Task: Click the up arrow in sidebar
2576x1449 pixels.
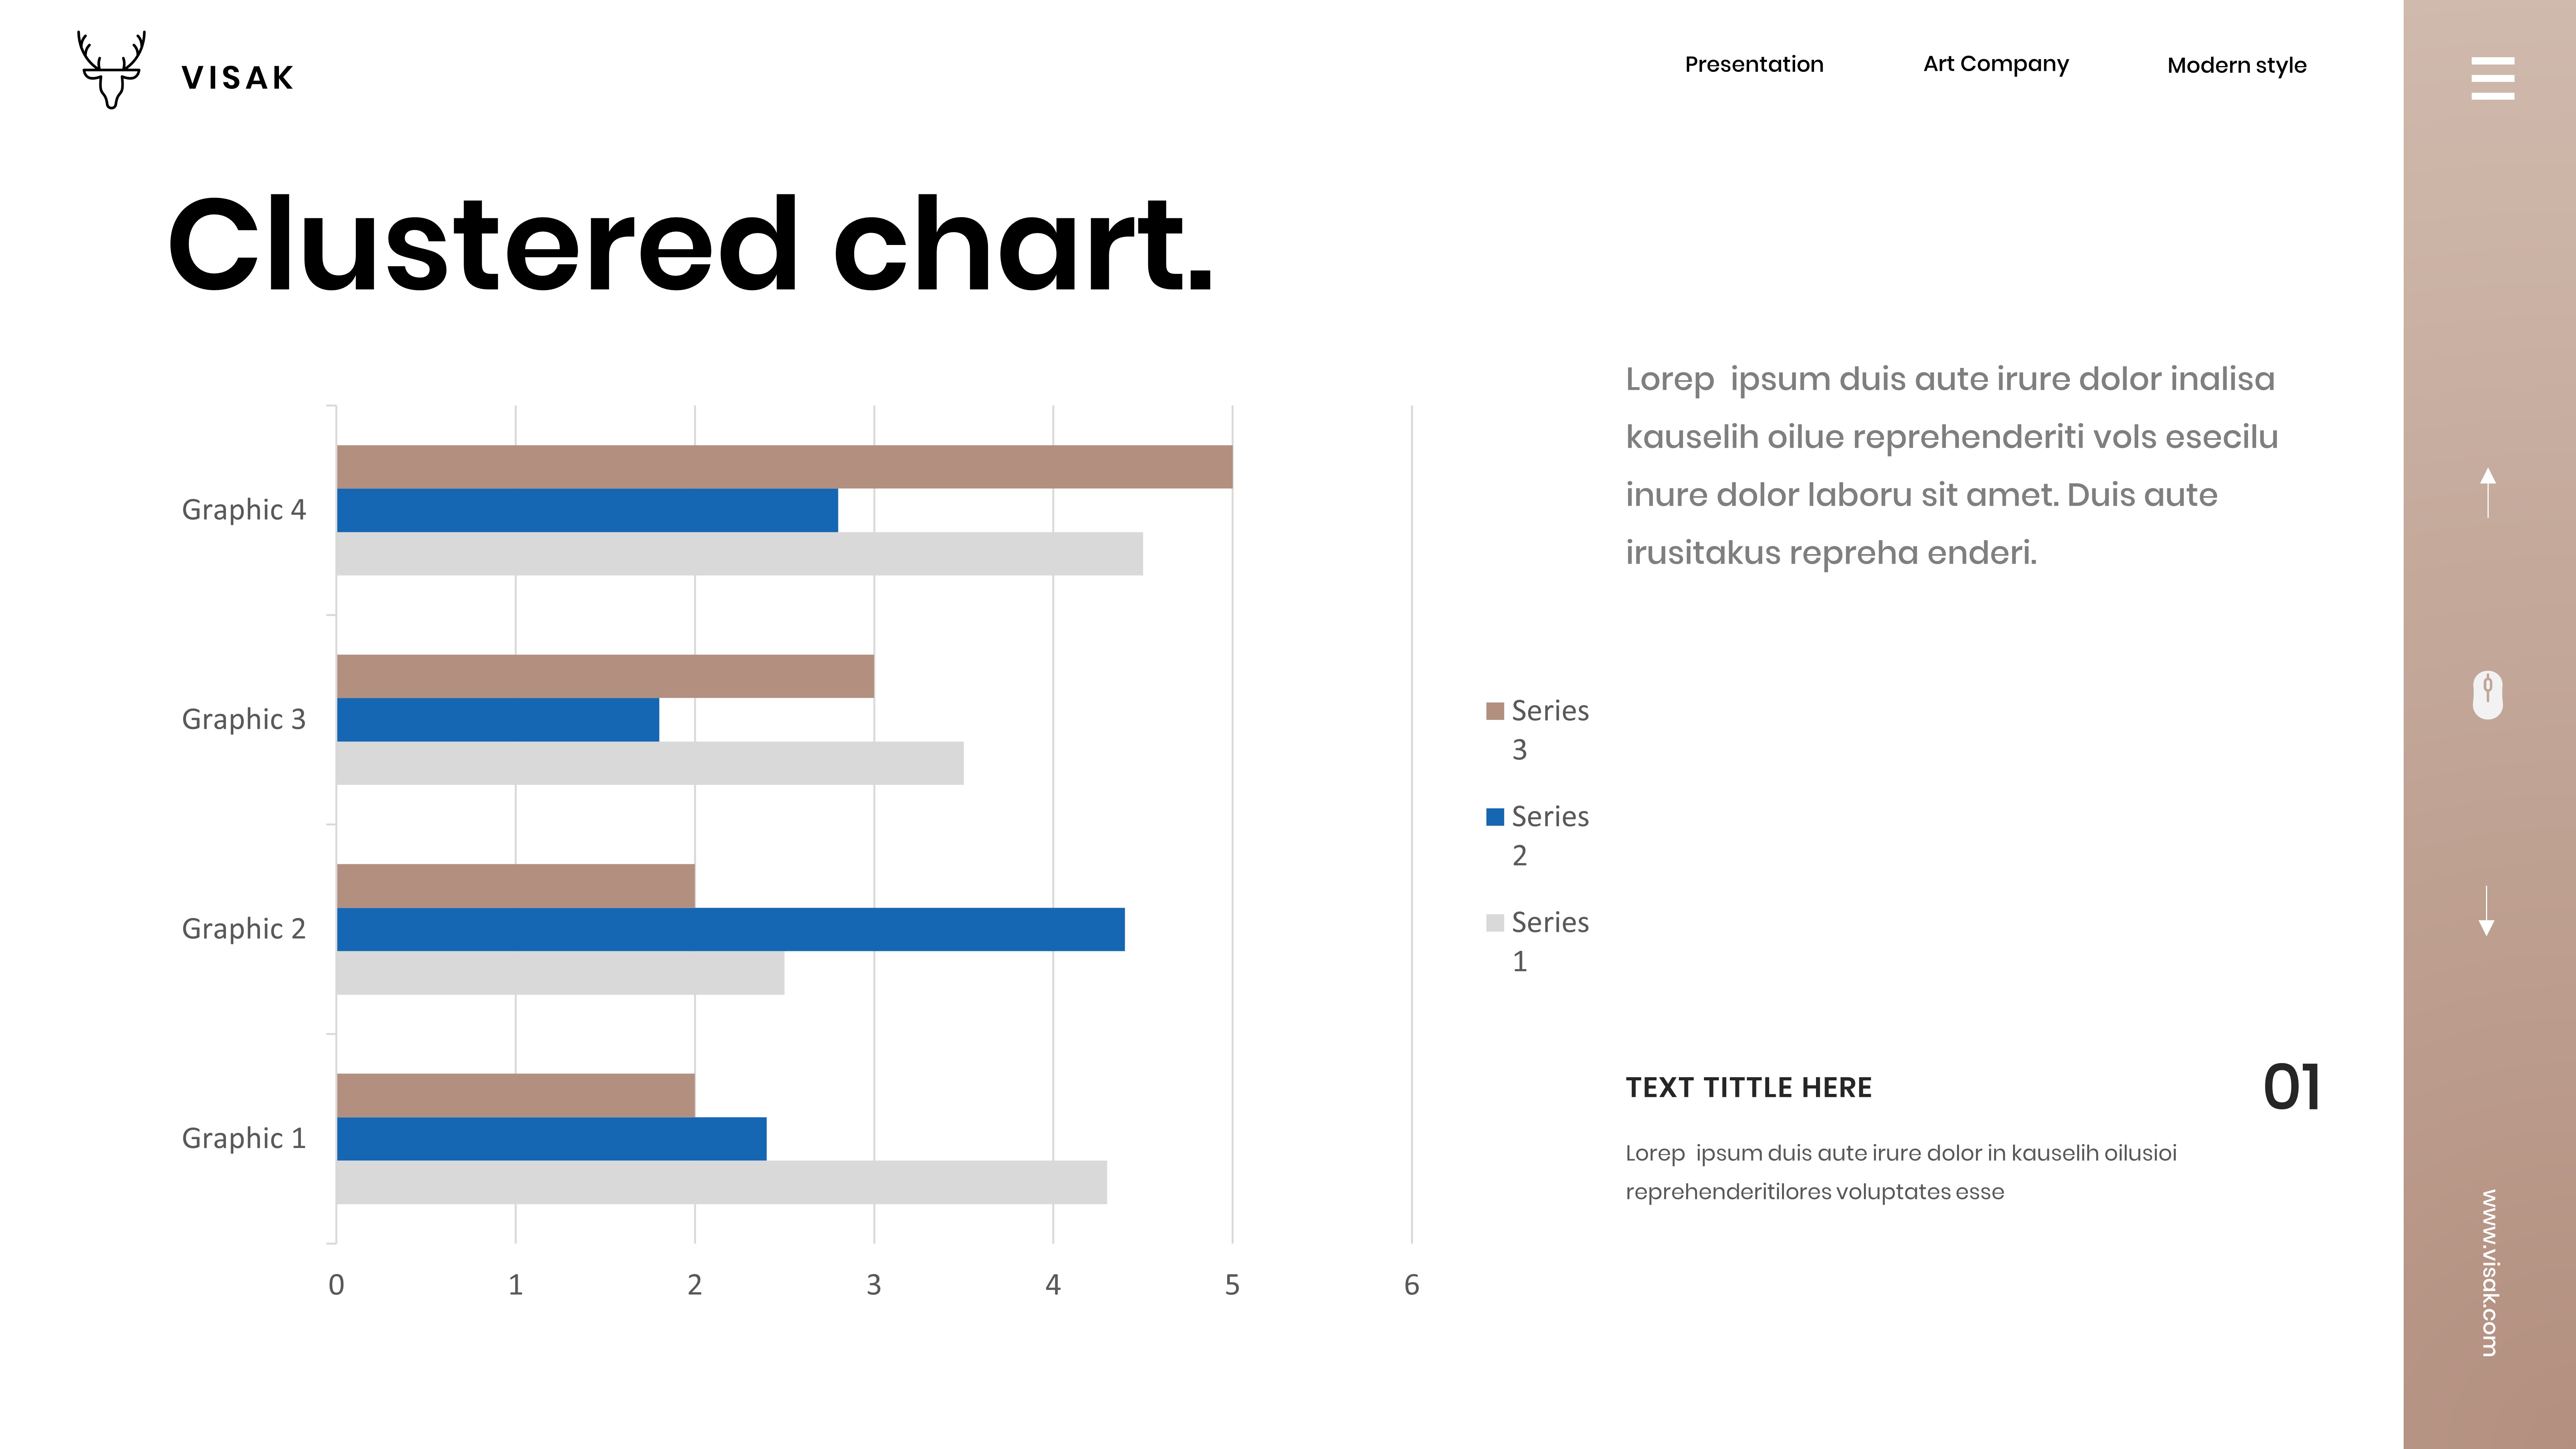Action: click(2488, 492)
